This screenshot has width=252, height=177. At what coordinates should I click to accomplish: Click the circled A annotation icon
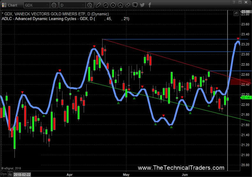point(120,5)
